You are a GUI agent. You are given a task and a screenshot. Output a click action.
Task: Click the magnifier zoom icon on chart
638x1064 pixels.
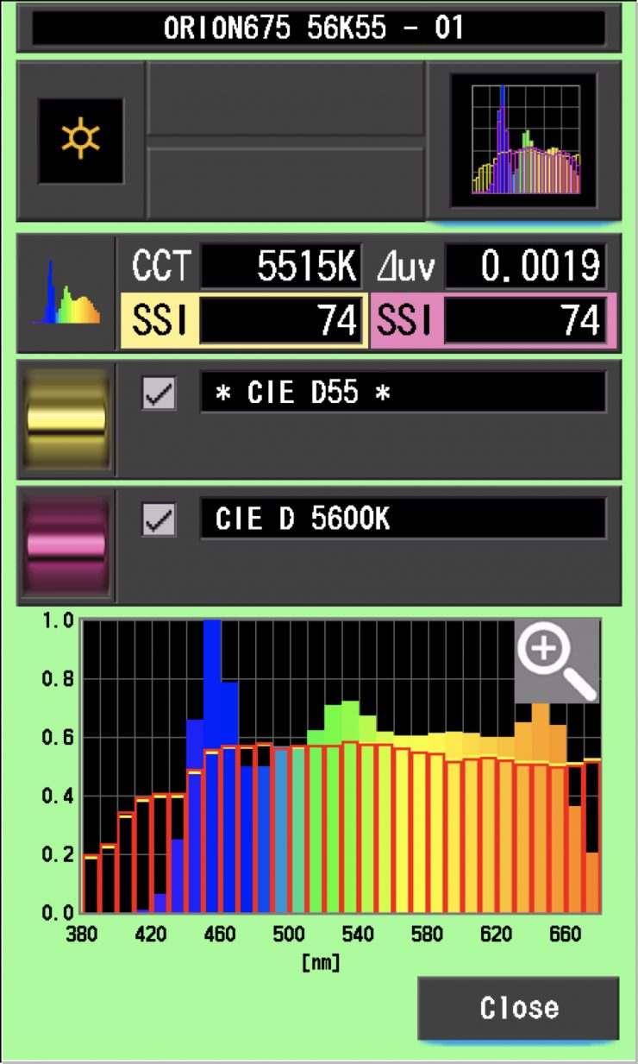[x=557, y=660]
